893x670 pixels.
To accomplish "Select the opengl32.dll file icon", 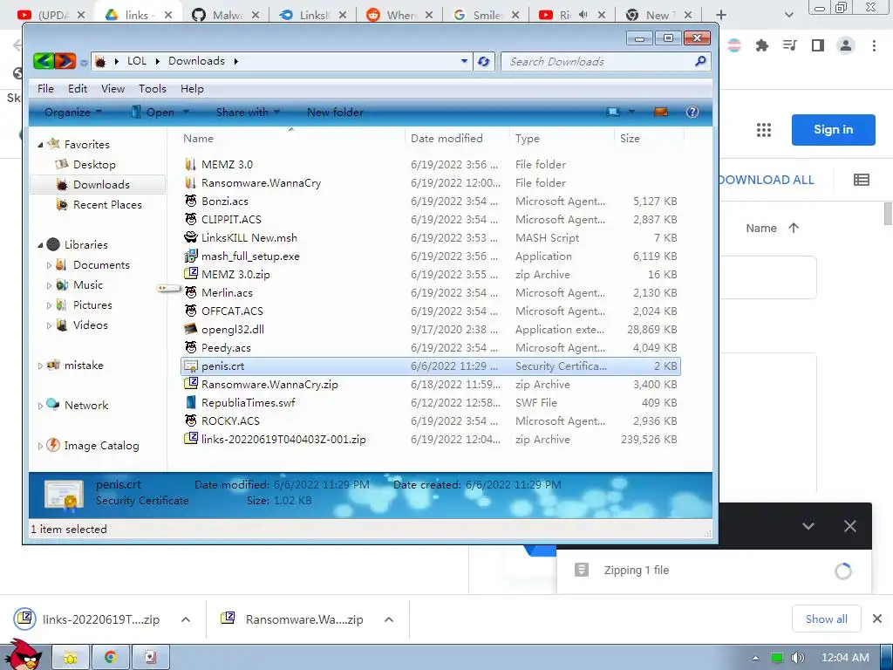I will tap(191, 329).
